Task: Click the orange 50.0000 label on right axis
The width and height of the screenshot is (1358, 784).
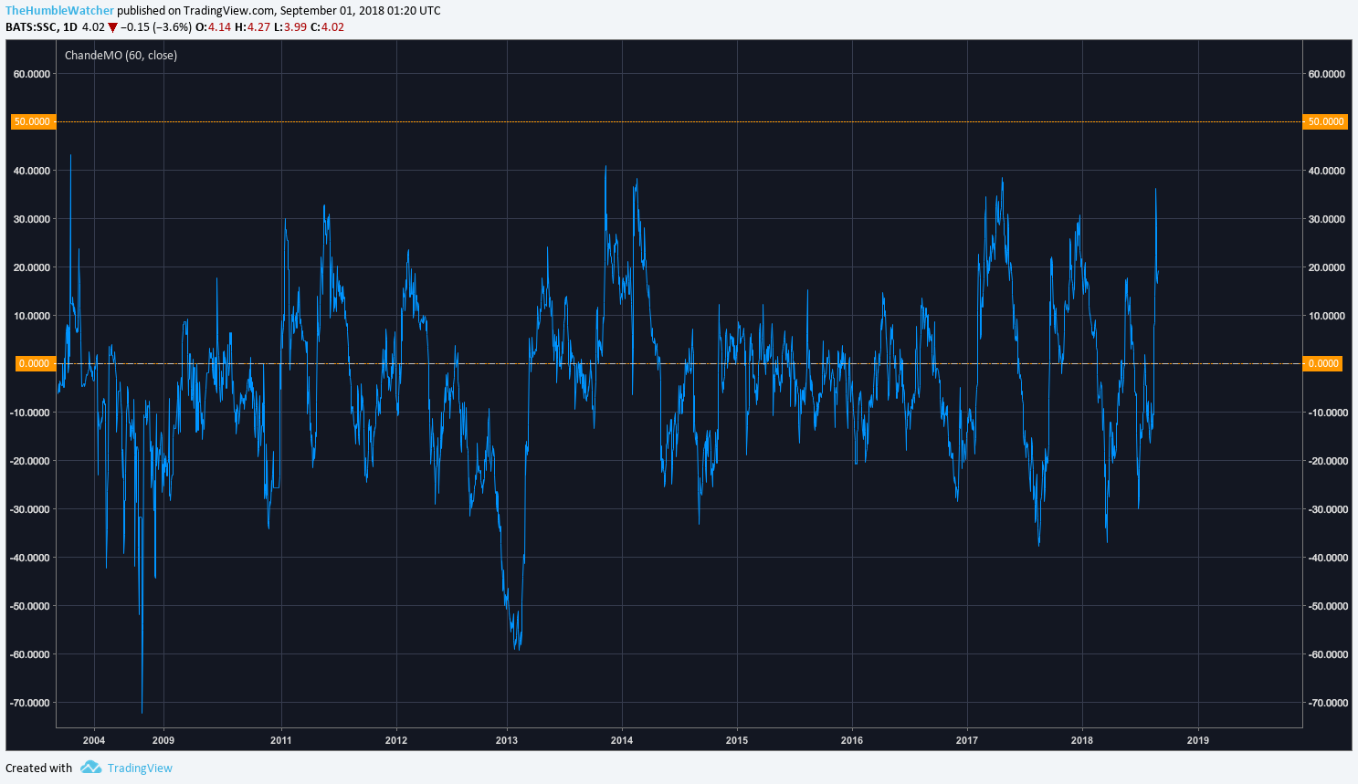Action: coord(1325,121)
